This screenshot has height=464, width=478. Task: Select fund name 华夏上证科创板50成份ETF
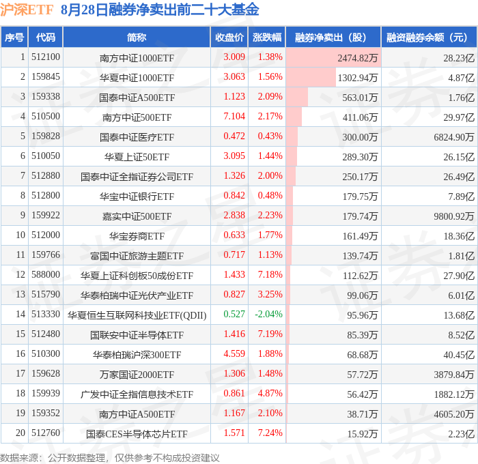point(137,276)
